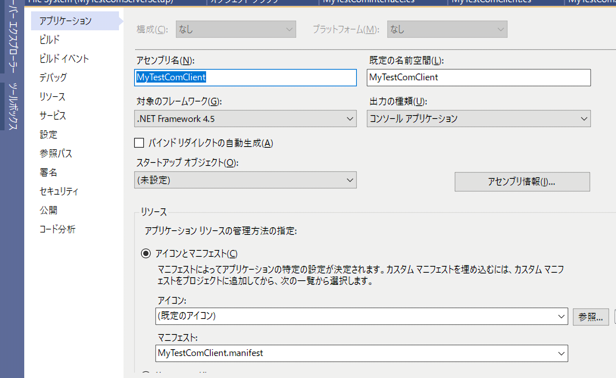
Task: Open the 公開 (publish) page
Action: pyautogui.click(x=48, y=210)
